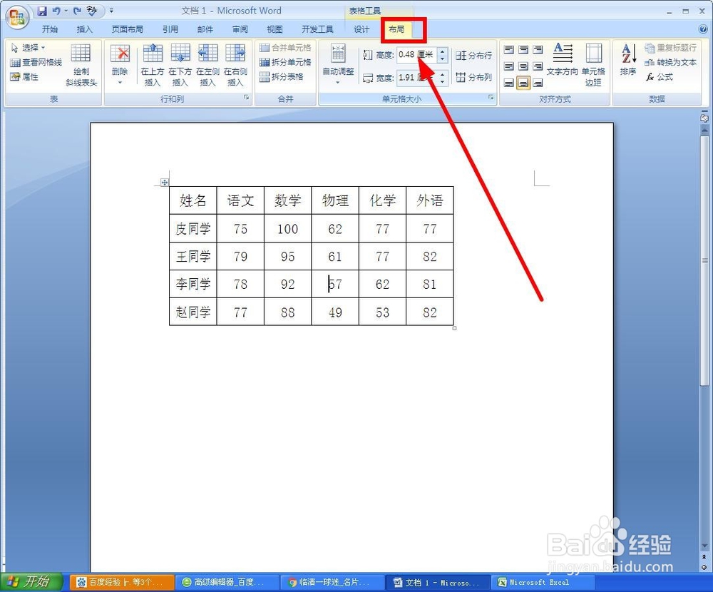Open 排序 sort dialog

(628, 60)
